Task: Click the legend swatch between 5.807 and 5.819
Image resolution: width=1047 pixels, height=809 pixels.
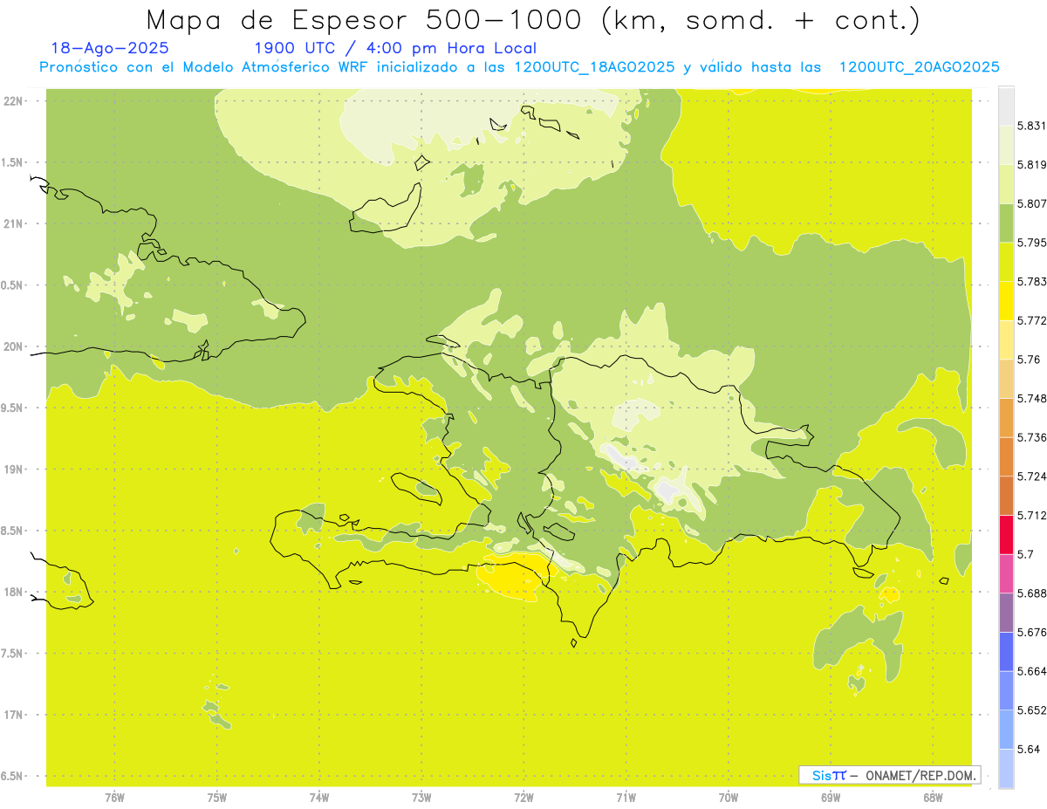Action: (x=1006, y=184)
